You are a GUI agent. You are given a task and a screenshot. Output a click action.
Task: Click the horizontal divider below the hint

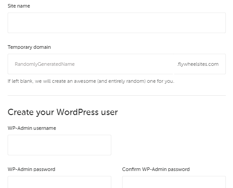[117, 95]
